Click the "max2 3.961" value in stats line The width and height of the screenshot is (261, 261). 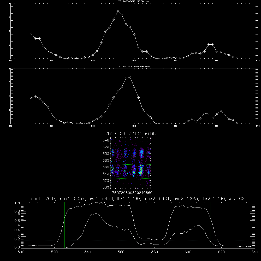157,199
